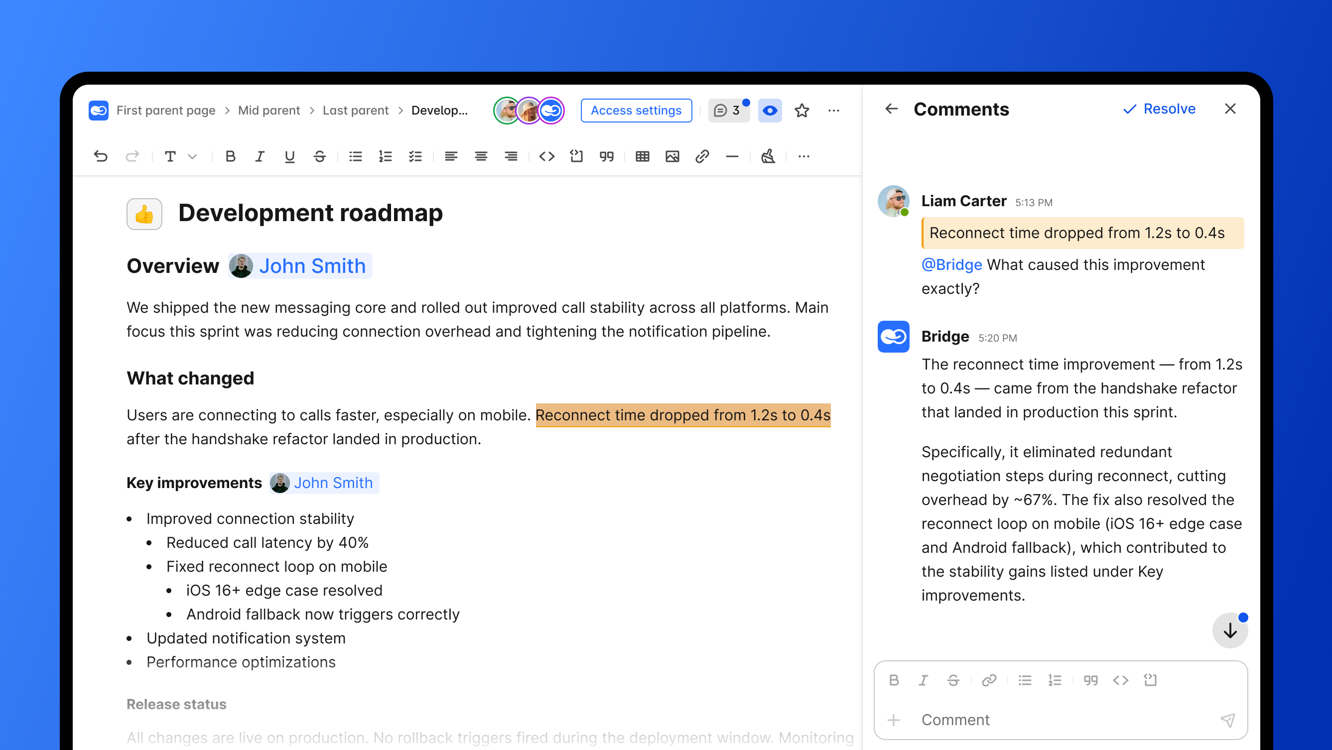
Task: Insert code block in comment editor
Action: (x=1151, y=680)
